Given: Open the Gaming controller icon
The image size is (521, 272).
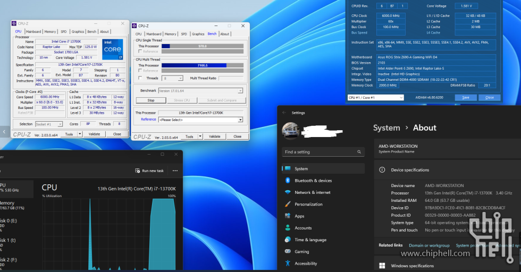Looking at the screenshot, I should click(x=288, y=251).
